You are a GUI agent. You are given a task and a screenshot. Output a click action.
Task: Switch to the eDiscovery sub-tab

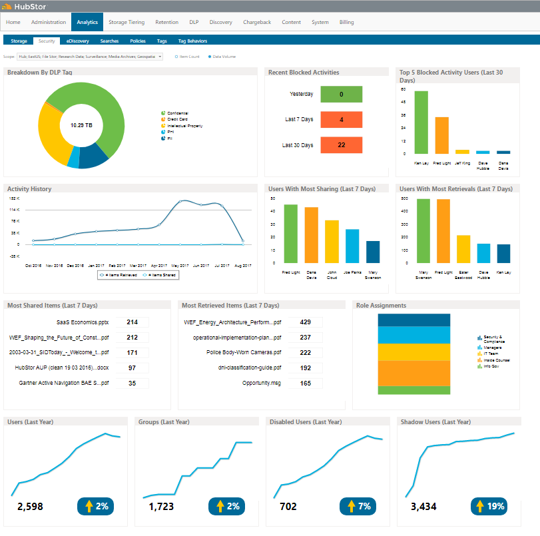click(x=77, y=41)
